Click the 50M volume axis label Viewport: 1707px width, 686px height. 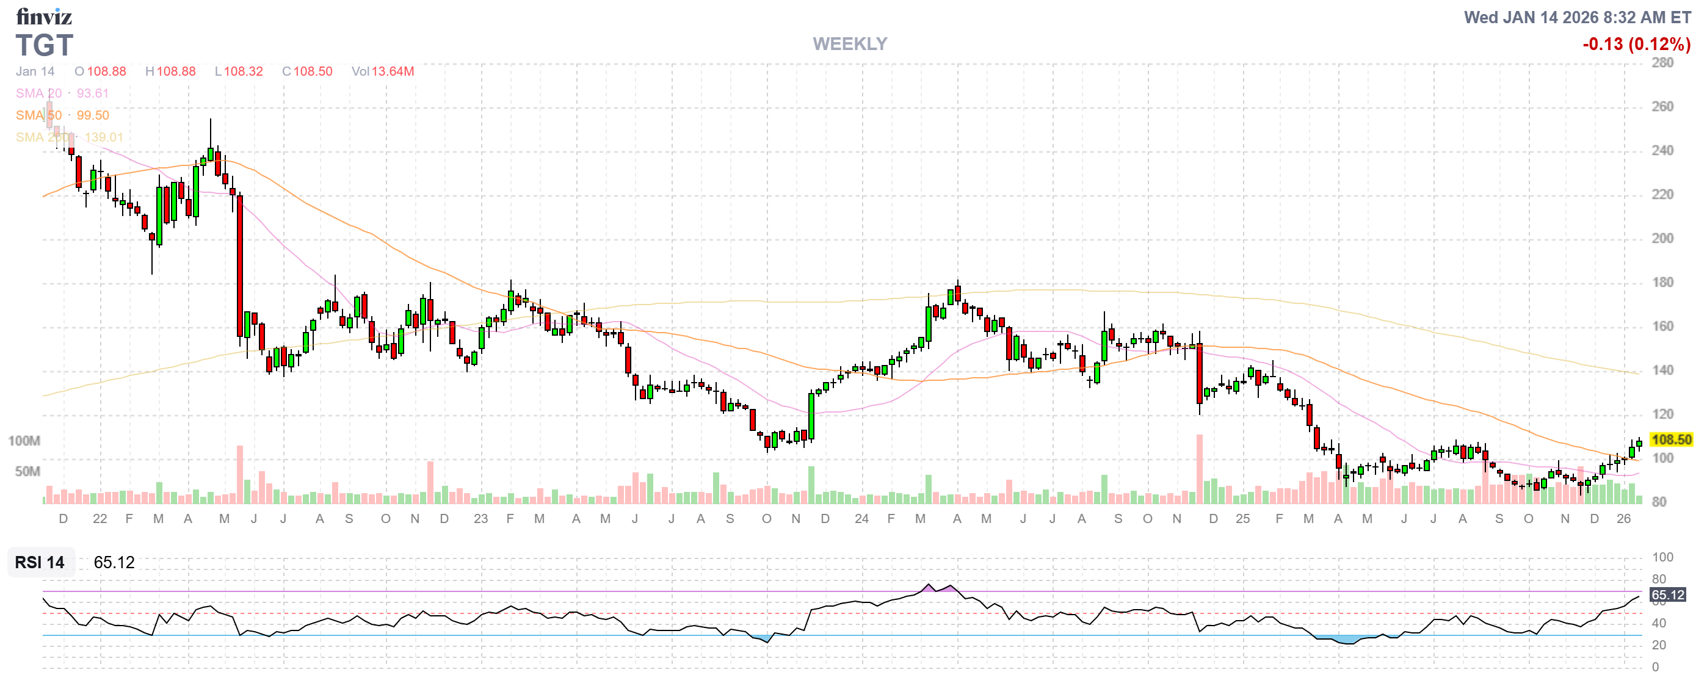point(27,471)
